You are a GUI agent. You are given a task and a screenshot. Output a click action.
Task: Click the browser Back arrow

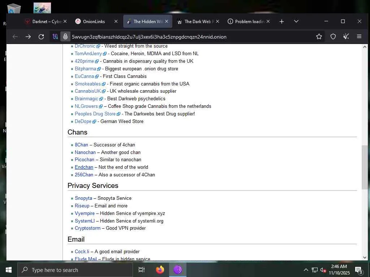click(15, 37)
